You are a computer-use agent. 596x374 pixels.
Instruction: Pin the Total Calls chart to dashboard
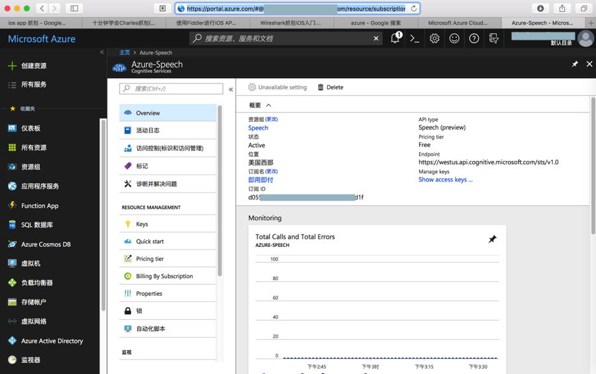[x=492, y=239]
